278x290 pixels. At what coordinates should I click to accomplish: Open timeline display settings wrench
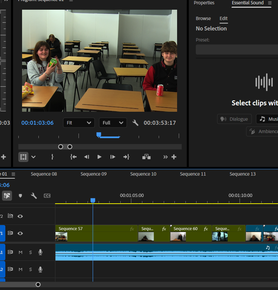[34, 196]
